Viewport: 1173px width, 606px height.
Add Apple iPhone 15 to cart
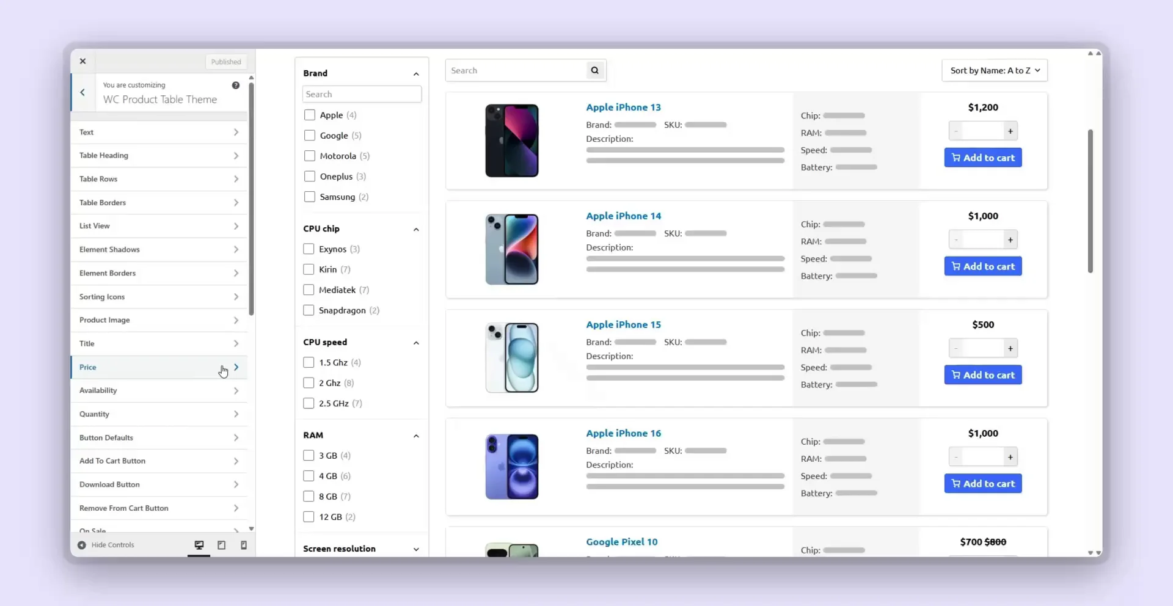tap(983, 375)
